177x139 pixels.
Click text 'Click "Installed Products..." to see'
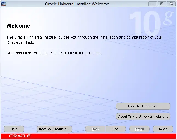click(x=35, y=53)
